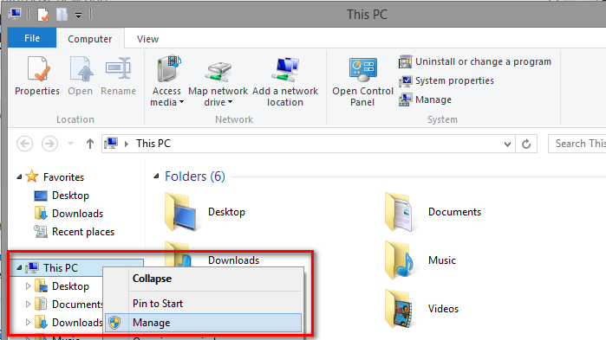Open Customize Quick Access Toolbar dropdown
The width and height of the screenshot is (606, 340).
tap(78, 16)
